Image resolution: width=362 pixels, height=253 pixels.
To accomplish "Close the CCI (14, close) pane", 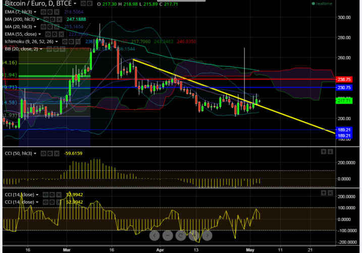I will [x=330, y=193].
